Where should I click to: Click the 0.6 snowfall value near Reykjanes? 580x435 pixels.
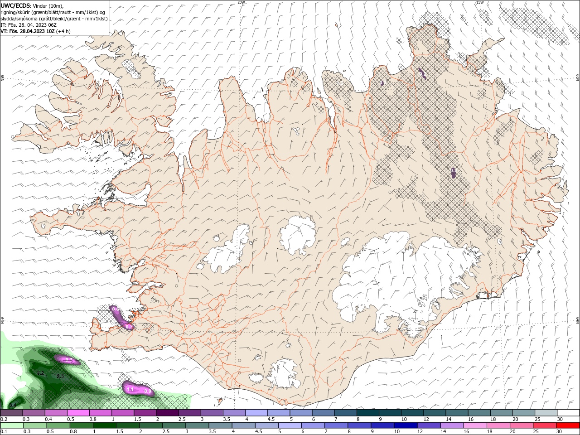(x=115, y=309)
